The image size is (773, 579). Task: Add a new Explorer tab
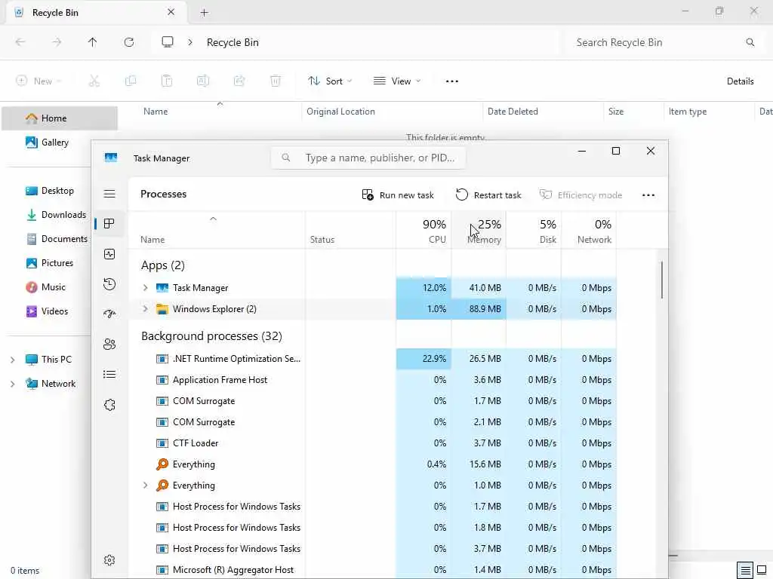click(x=204, y=13)
